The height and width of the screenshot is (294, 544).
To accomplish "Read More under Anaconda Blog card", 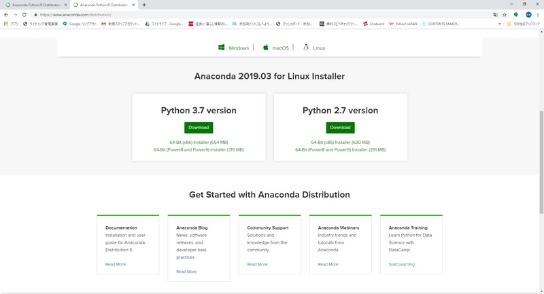I will pos(186,272).
